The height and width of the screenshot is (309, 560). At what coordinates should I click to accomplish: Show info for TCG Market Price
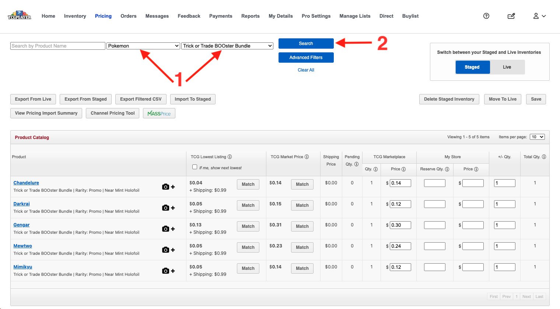[307, 157]
